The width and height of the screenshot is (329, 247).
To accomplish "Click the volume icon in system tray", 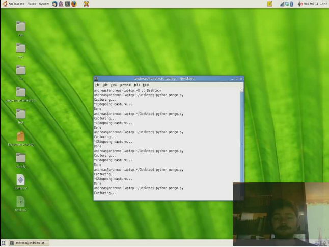I will 300,4.
